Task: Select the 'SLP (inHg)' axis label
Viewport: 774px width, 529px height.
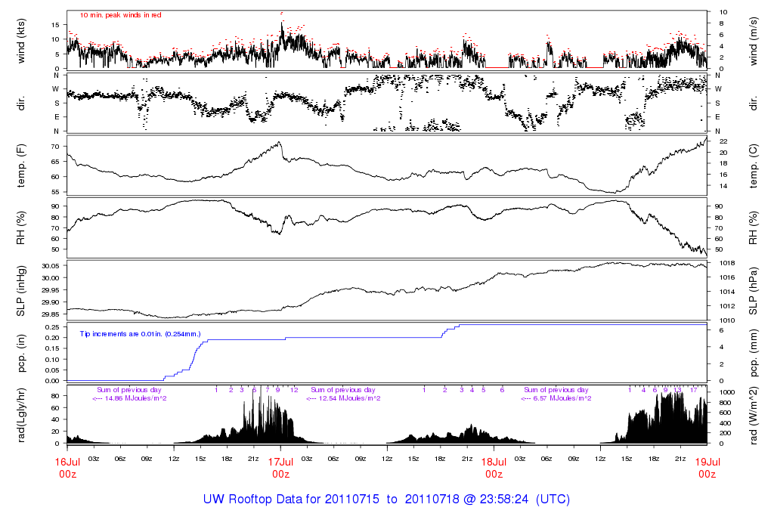Action: [20, 291]
